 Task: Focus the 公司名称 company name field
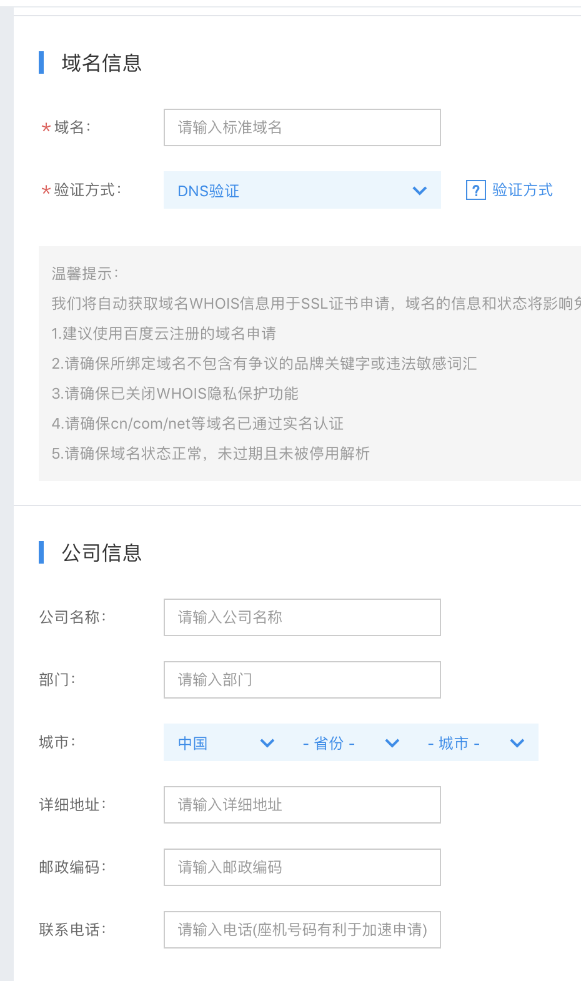click(x=302, y=617)
